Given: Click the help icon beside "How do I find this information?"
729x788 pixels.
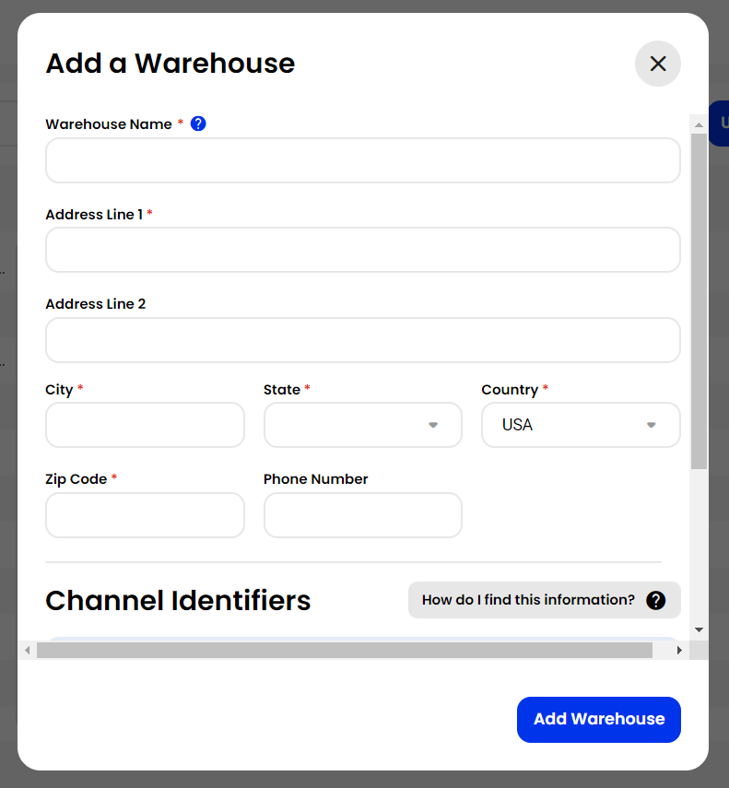Looking at the screenshot, I should tap(655, 600).
